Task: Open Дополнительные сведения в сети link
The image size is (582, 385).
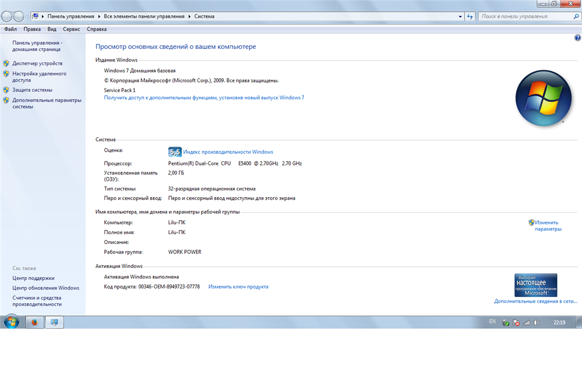Action: pos(535,301)
